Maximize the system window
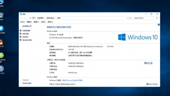The height and width of the screenshot is (96, 170). pos(151,14)
